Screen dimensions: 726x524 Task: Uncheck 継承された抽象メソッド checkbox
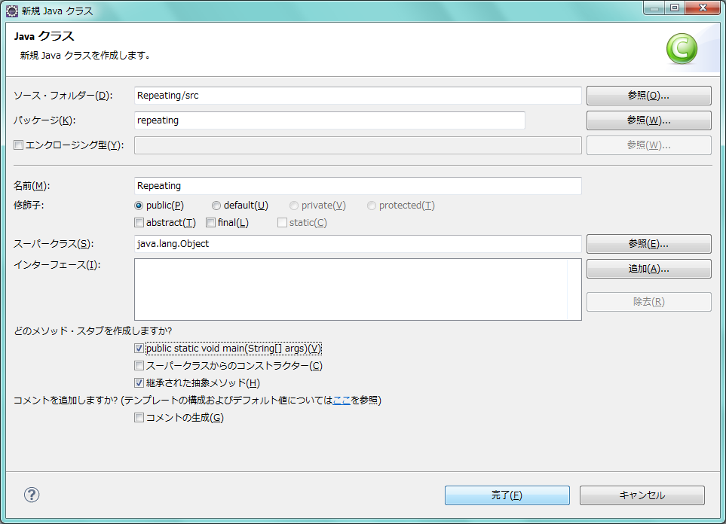click(139, 383)
